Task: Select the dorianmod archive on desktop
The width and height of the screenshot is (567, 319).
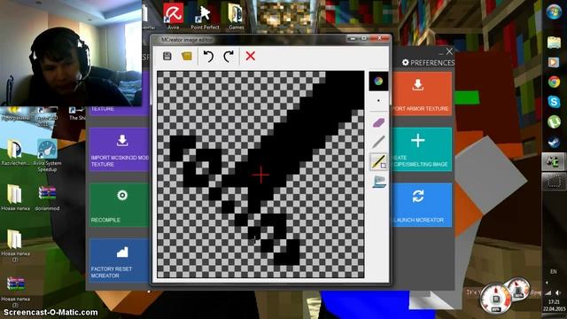Action: click(47, 198)
